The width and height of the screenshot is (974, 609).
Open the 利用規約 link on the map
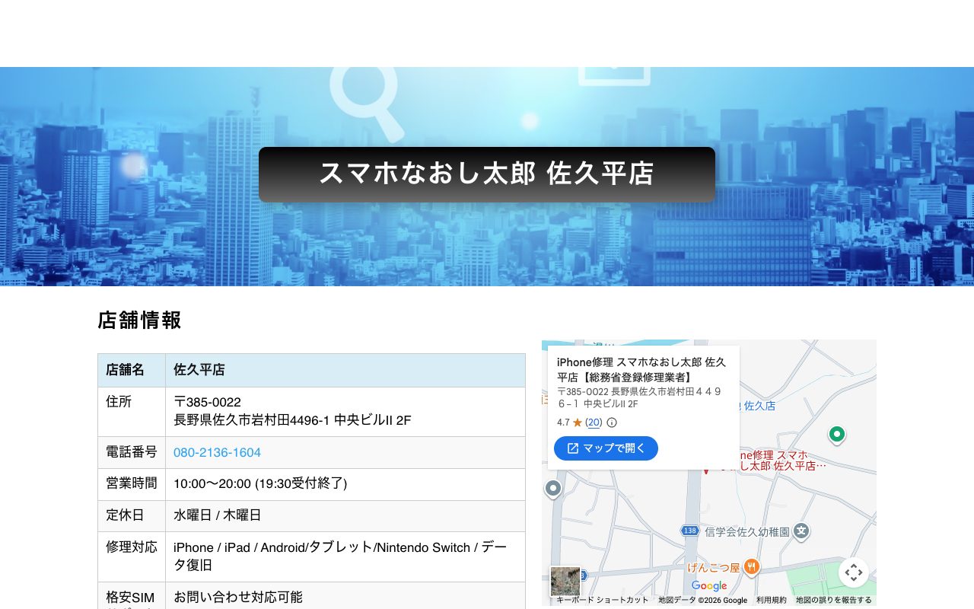(772, 600)
